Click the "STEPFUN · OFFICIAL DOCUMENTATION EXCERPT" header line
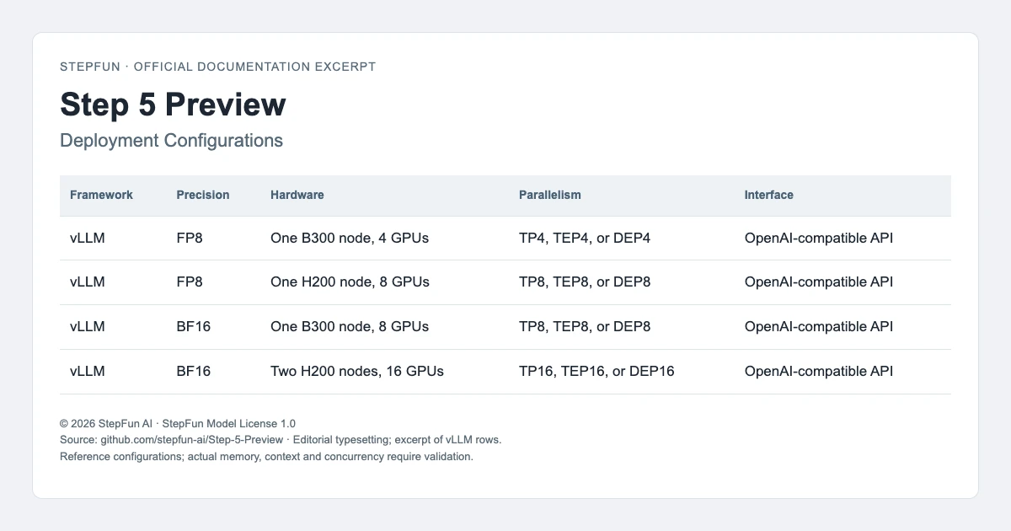The height and width of the screenshot is (531, 1011). click(x=217, y=67)
